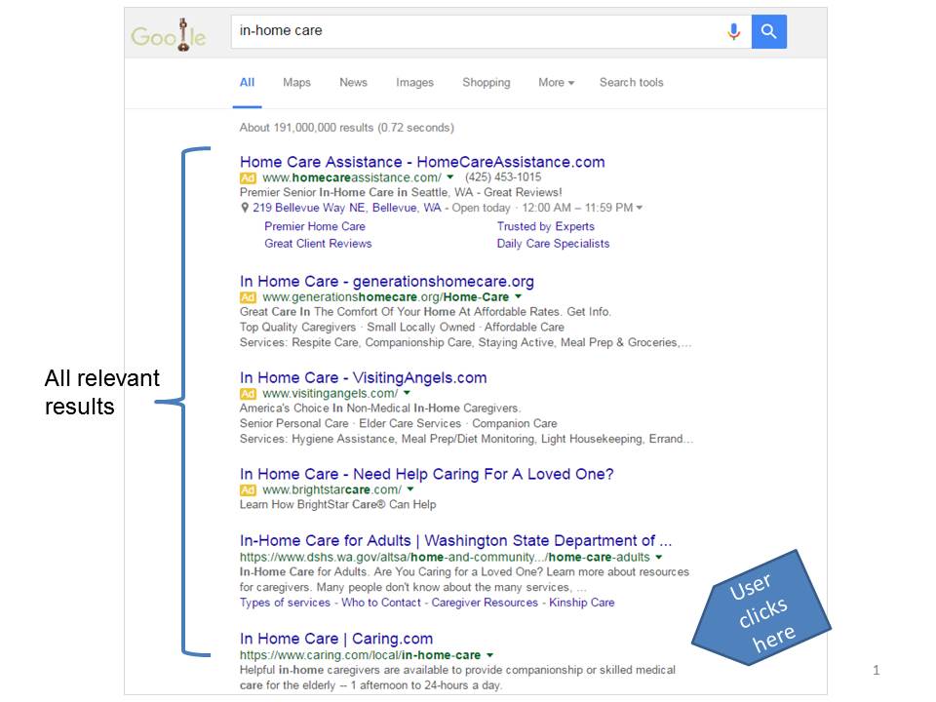The height and width of the screenshot is (702, 936).
Task: Open Home Care Assistance ad result title
Action: (422, 162)
